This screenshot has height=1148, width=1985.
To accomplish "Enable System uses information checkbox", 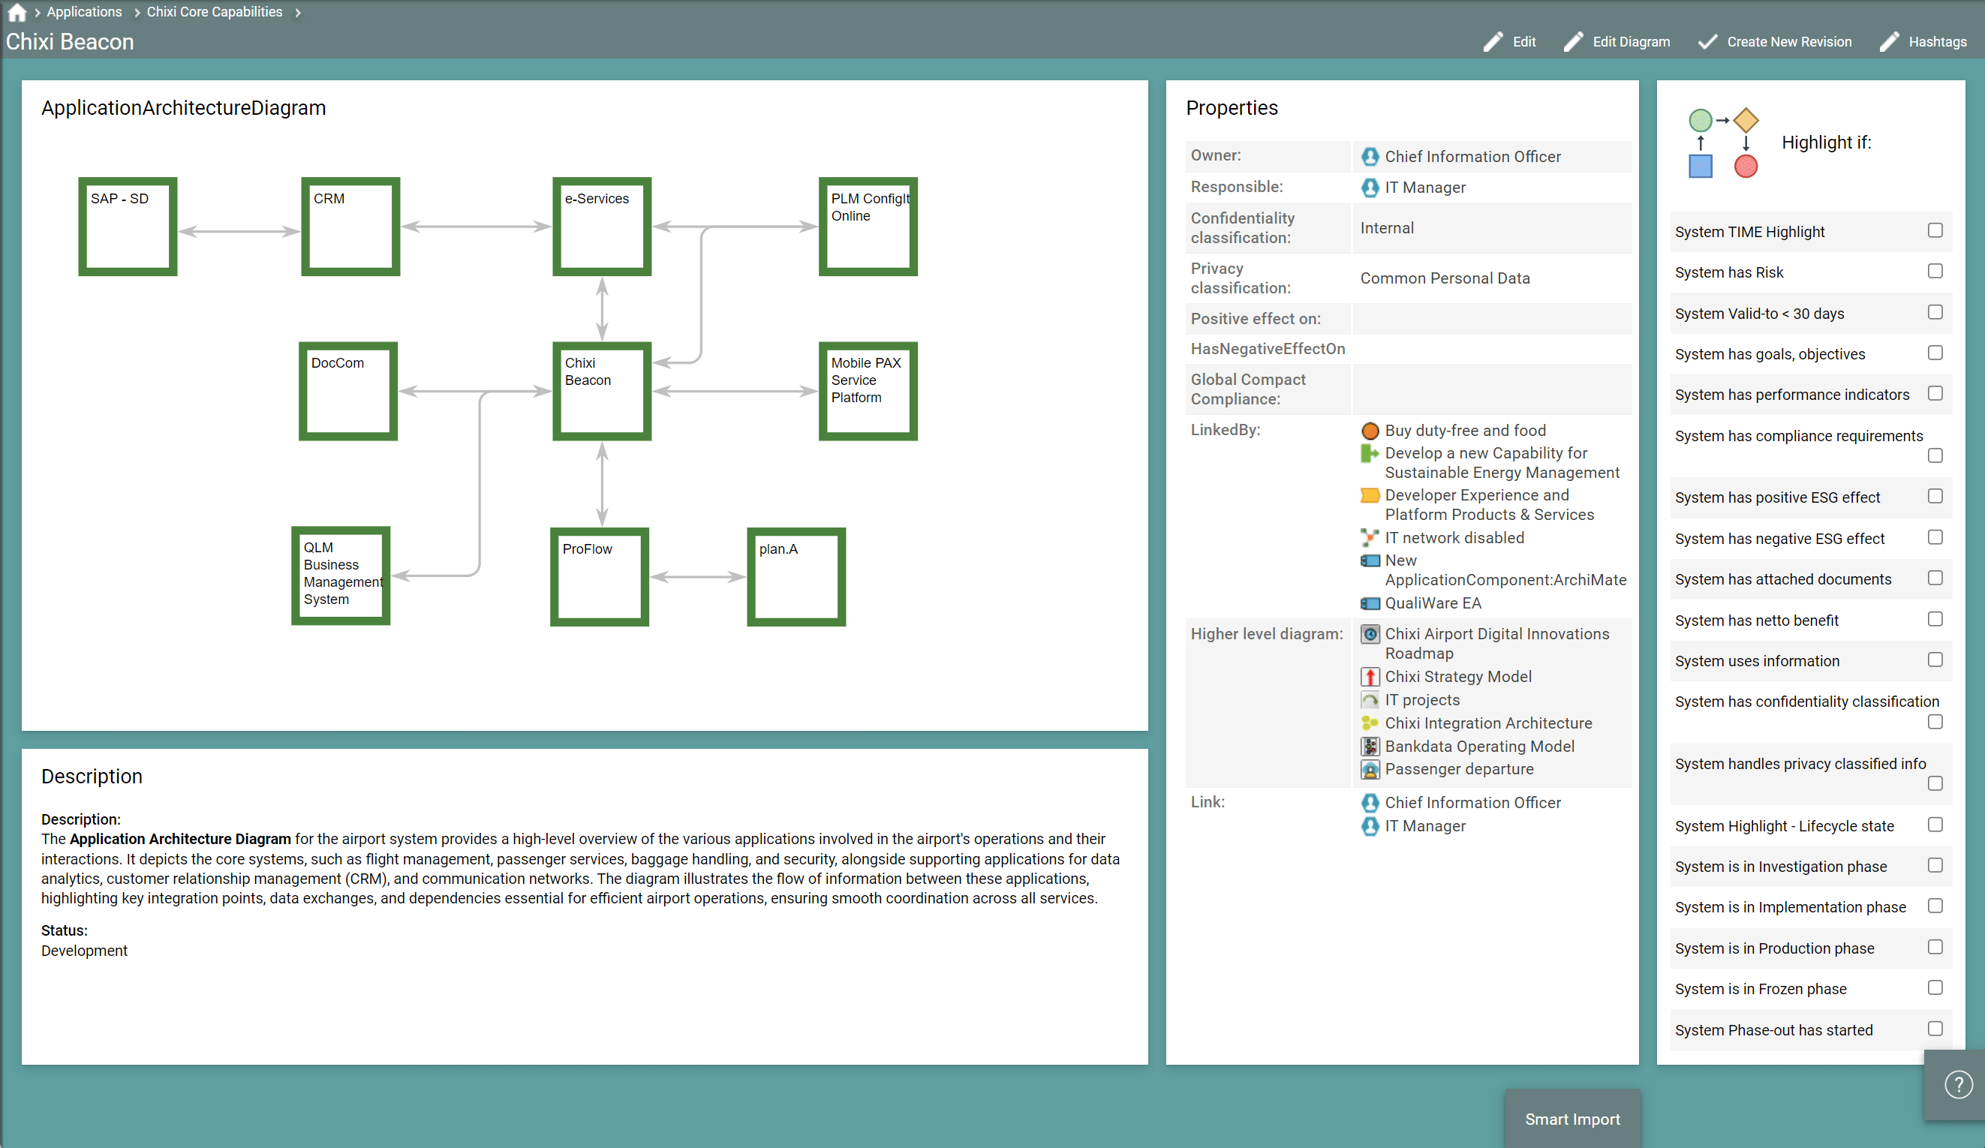I will click(1935, 660).
